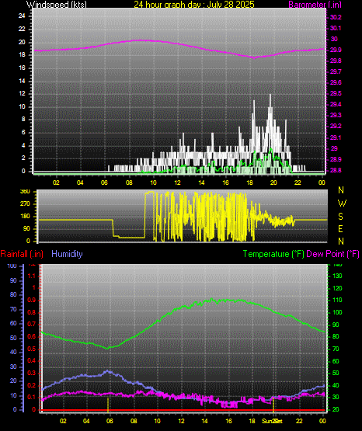Click the '24 hour graph day : July 28 2025' heading

point(194,4)
